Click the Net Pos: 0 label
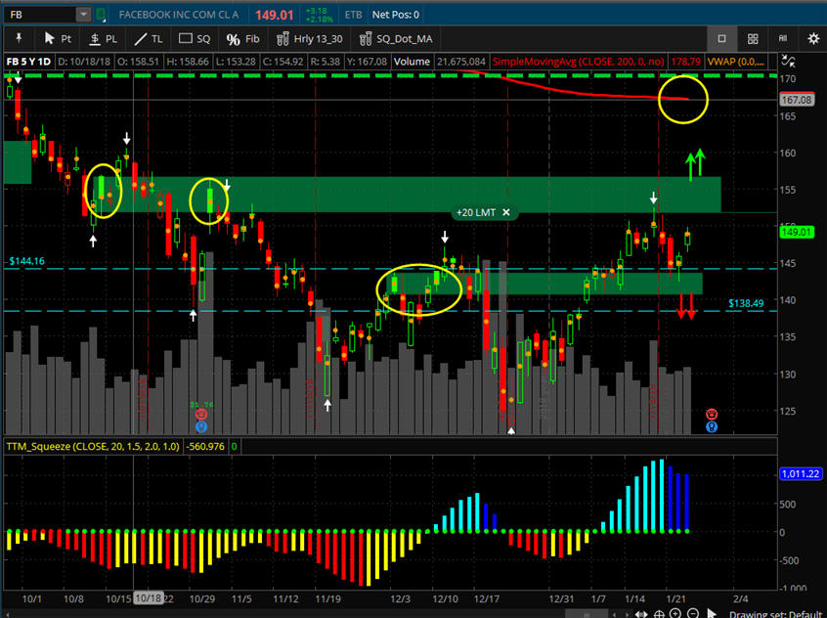 (396, 15)
